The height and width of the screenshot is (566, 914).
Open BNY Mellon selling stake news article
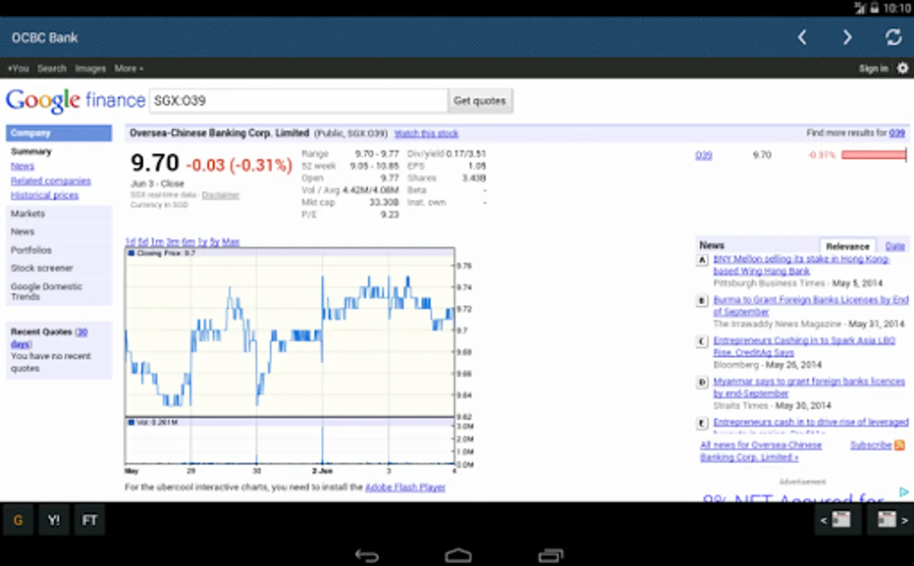pyautogui.click(x=801, y=265)
